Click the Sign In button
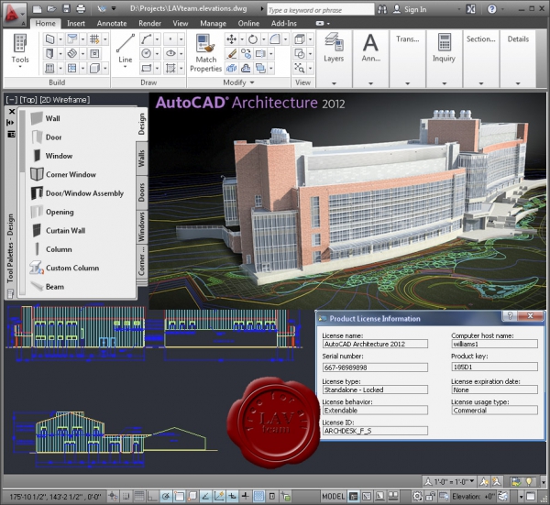Image resolution: width=550 pixels, height=505 pixels. point(410,9)
